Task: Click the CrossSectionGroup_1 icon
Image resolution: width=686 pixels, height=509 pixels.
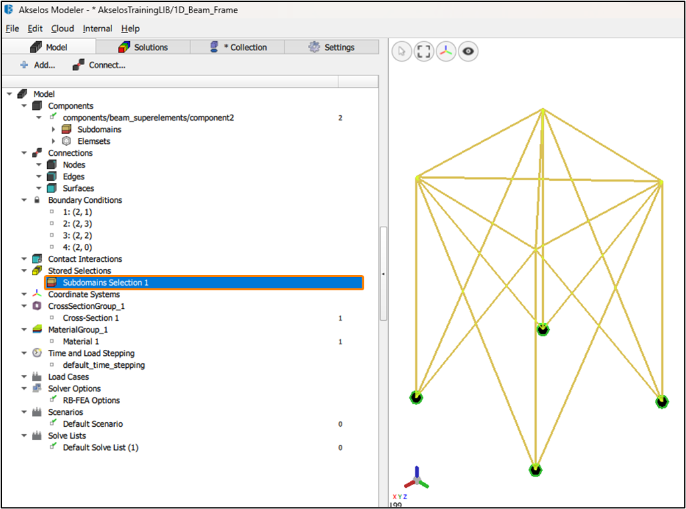Action: (37, 306)
